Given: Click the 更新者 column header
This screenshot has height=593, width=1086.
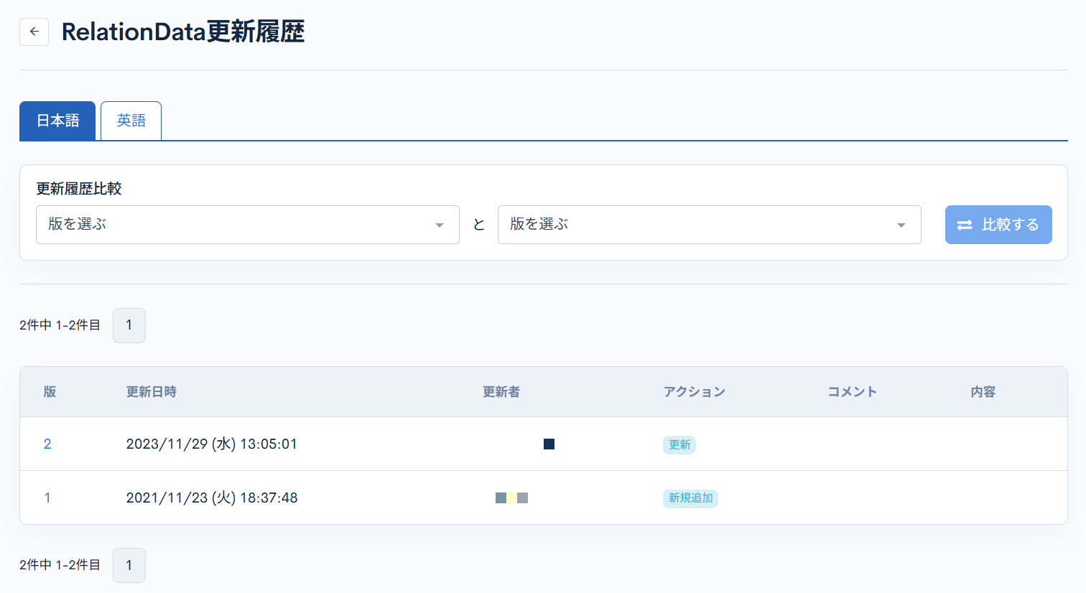Looking at the screenshot, I should pyautogui.click(x=501, y=392).
